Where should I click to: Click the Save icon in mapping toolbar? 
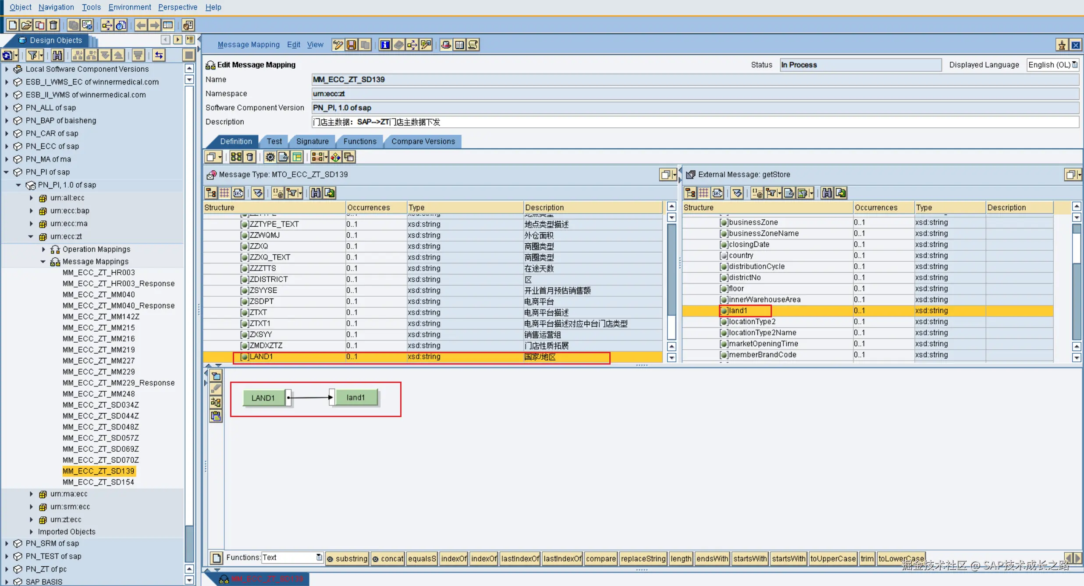[x=351, y=45]
